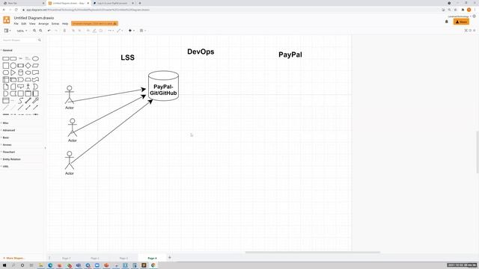Select the curved S connector shape
479x269 pixels.
(20, 101)
